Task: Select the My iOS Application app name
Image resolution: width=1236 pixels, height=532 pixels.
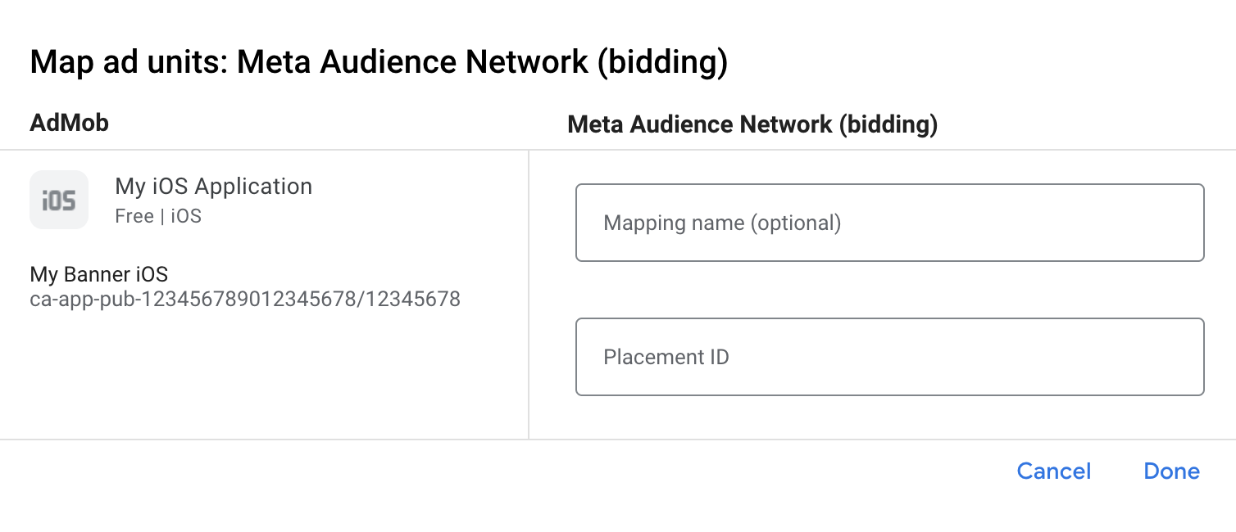Action: tap(214, 186)
